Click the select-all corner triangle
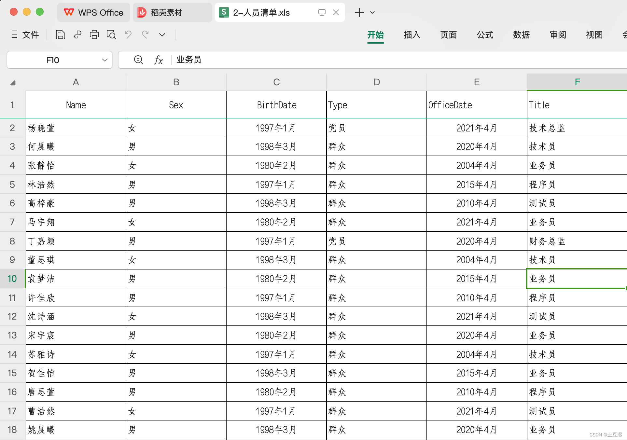627x440 pixels. [13, 83]
